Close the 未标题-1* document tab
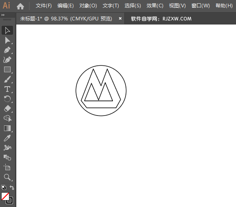 120,18
